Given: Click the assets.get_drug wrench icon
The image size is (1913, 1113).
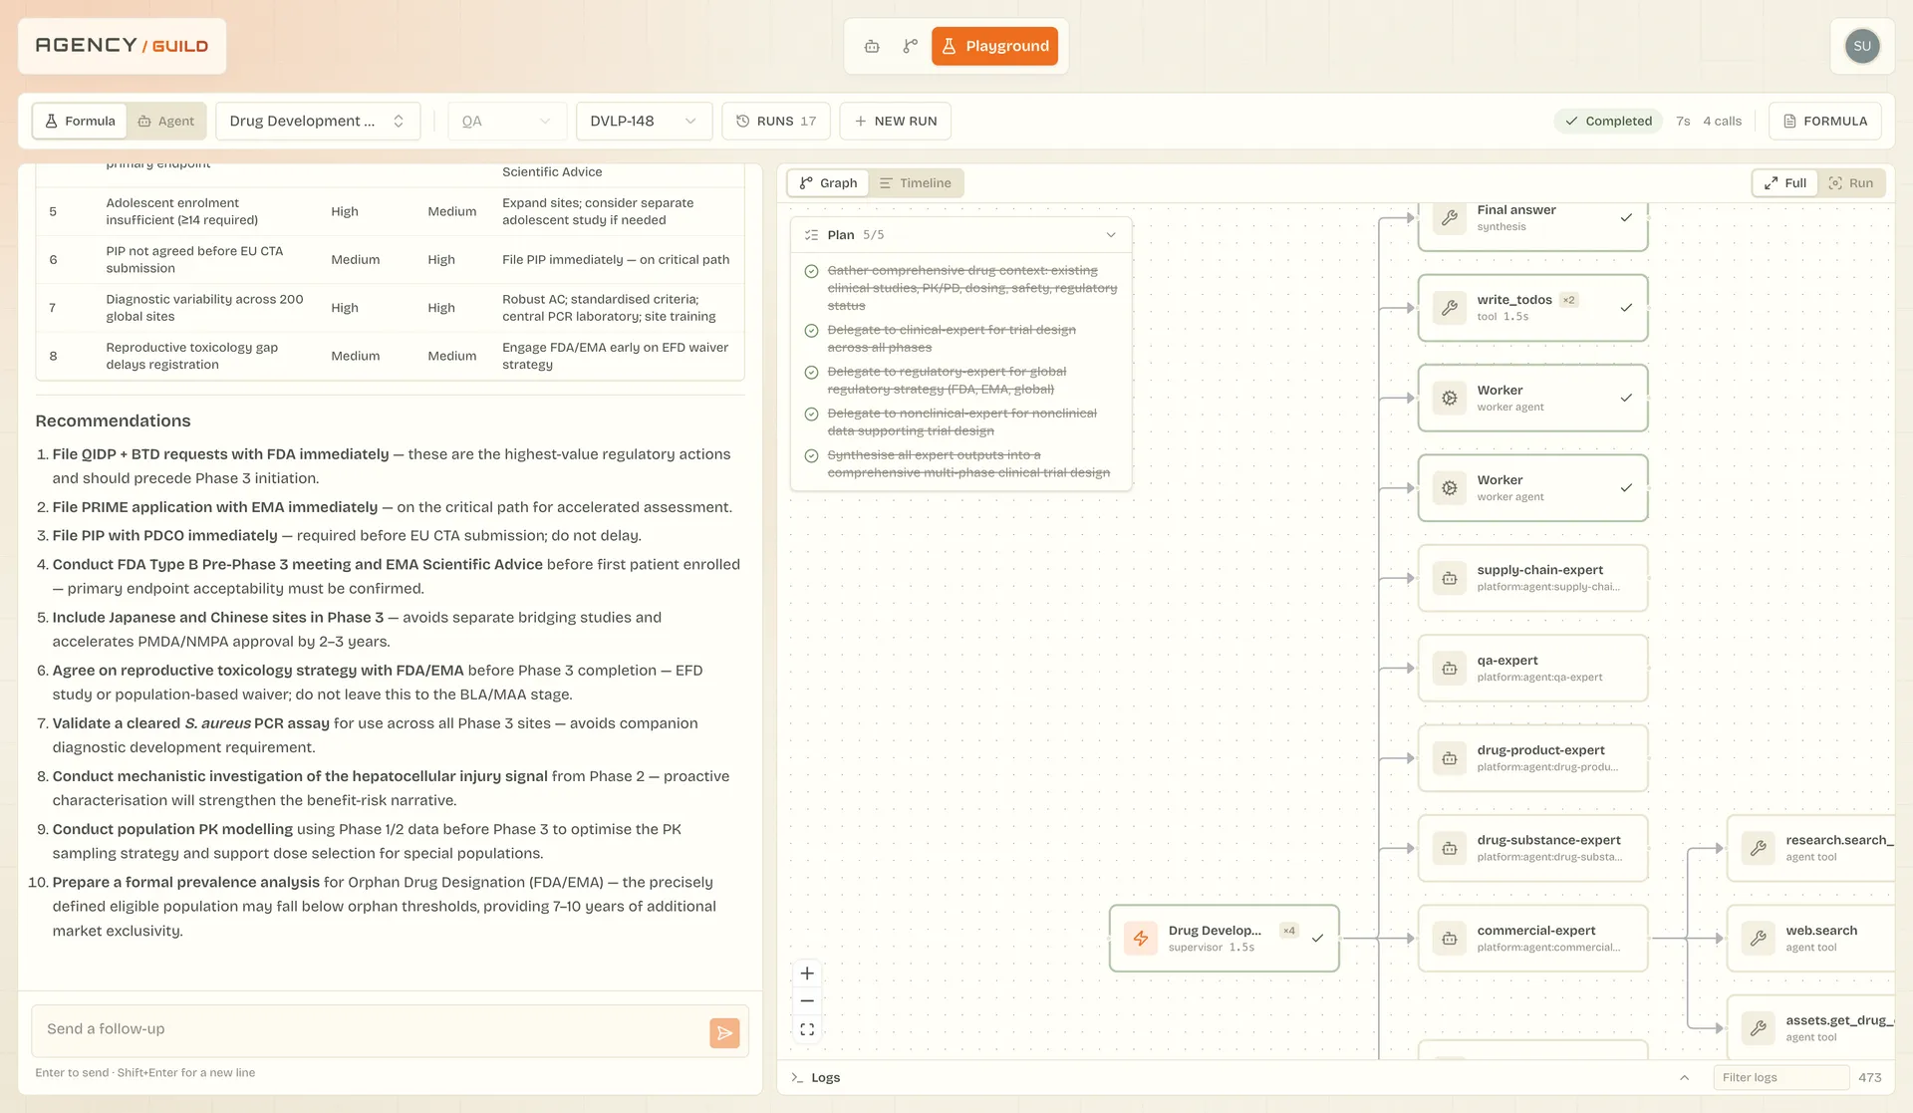Looking at the screenshot, I should tap(1759, 1028).
